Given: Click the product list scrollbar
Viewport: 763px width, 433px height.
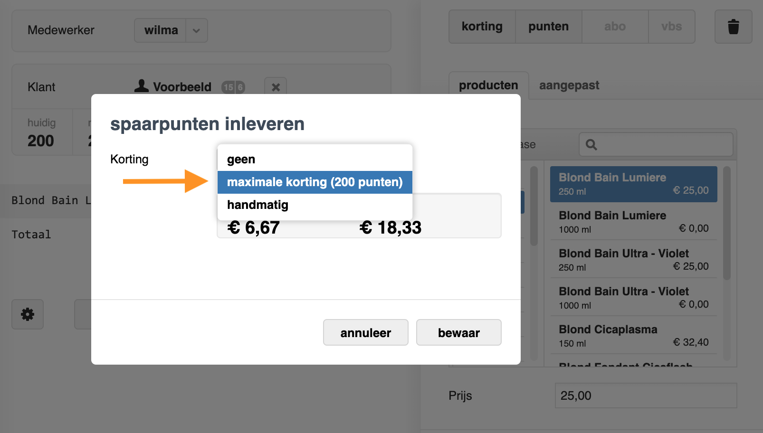Looking at the screenshot, I should 726,223.
